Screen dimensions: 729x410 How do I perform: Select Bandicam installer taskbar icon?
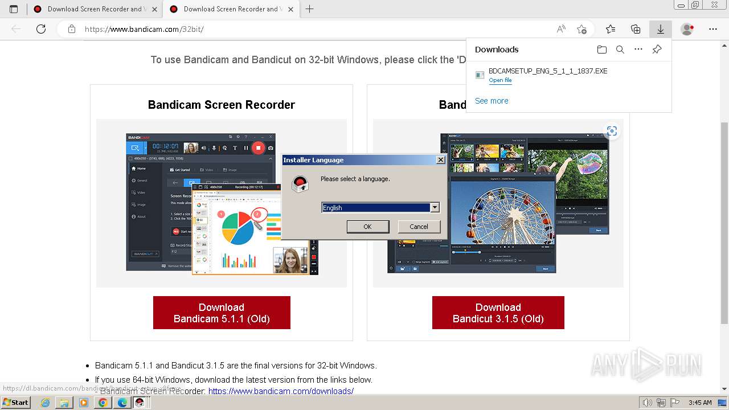tap(140, 403)
